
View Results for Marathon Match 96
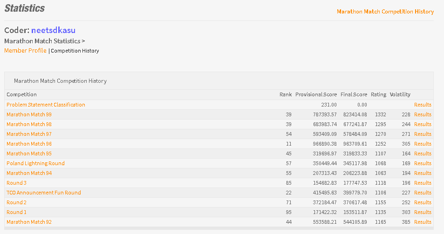click(x=423, y=144)
